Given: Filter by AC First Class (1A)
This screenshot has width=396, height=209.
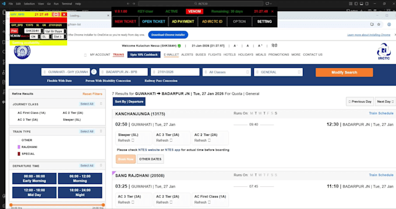Looking at the screenshot, I should (31, 113).
